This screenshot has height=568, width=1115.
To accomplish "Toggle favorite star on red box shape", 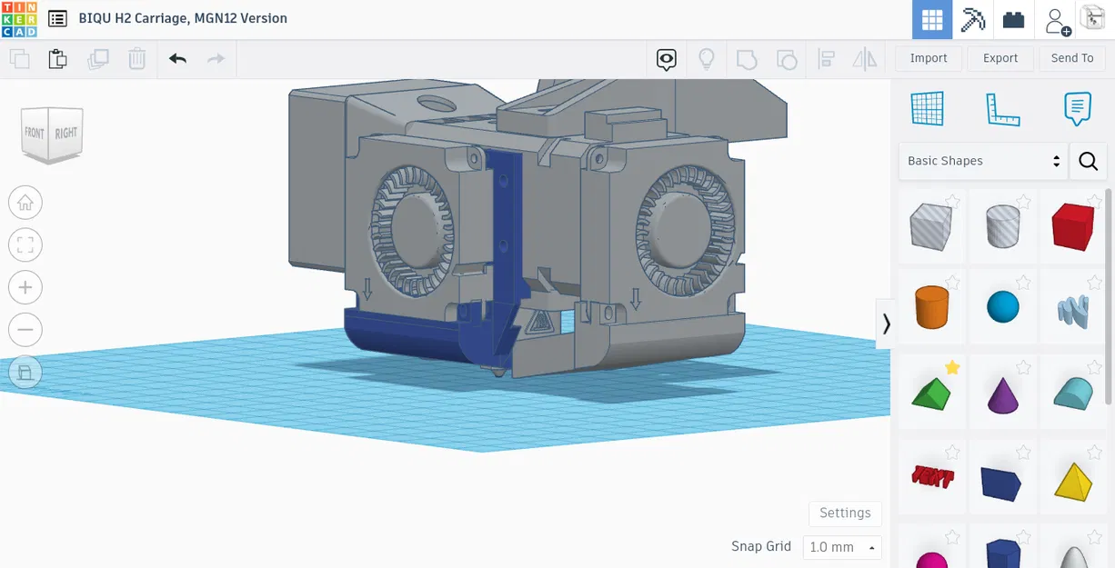I will [1094, 201].
